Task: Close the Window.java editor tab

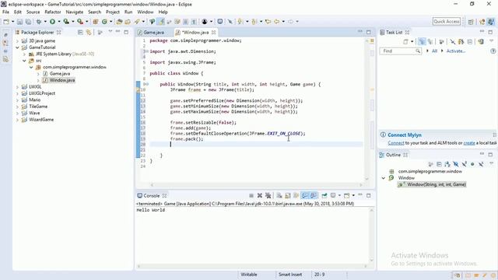Action: click(214, 33)
